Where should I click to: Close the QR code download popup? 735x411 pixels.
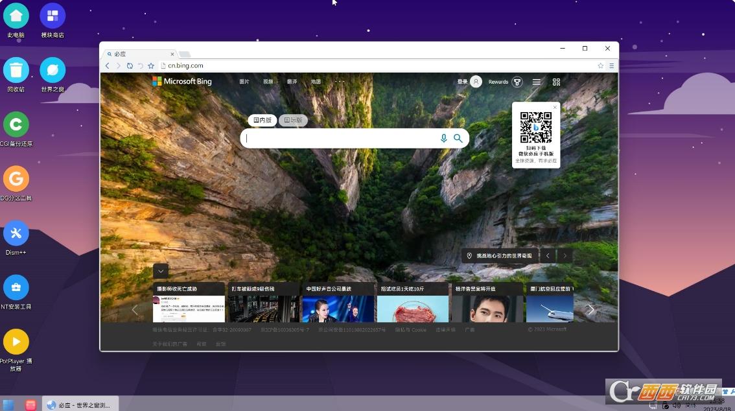555,108
